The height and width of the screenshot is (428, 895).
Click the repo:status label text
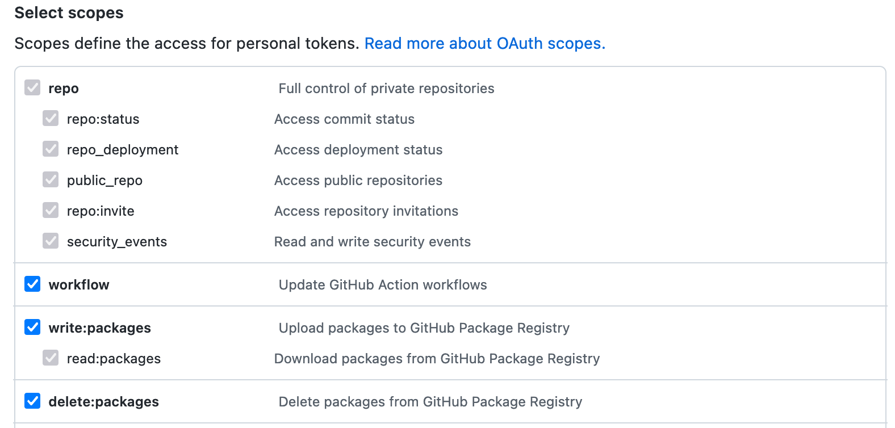pos(103,119)
